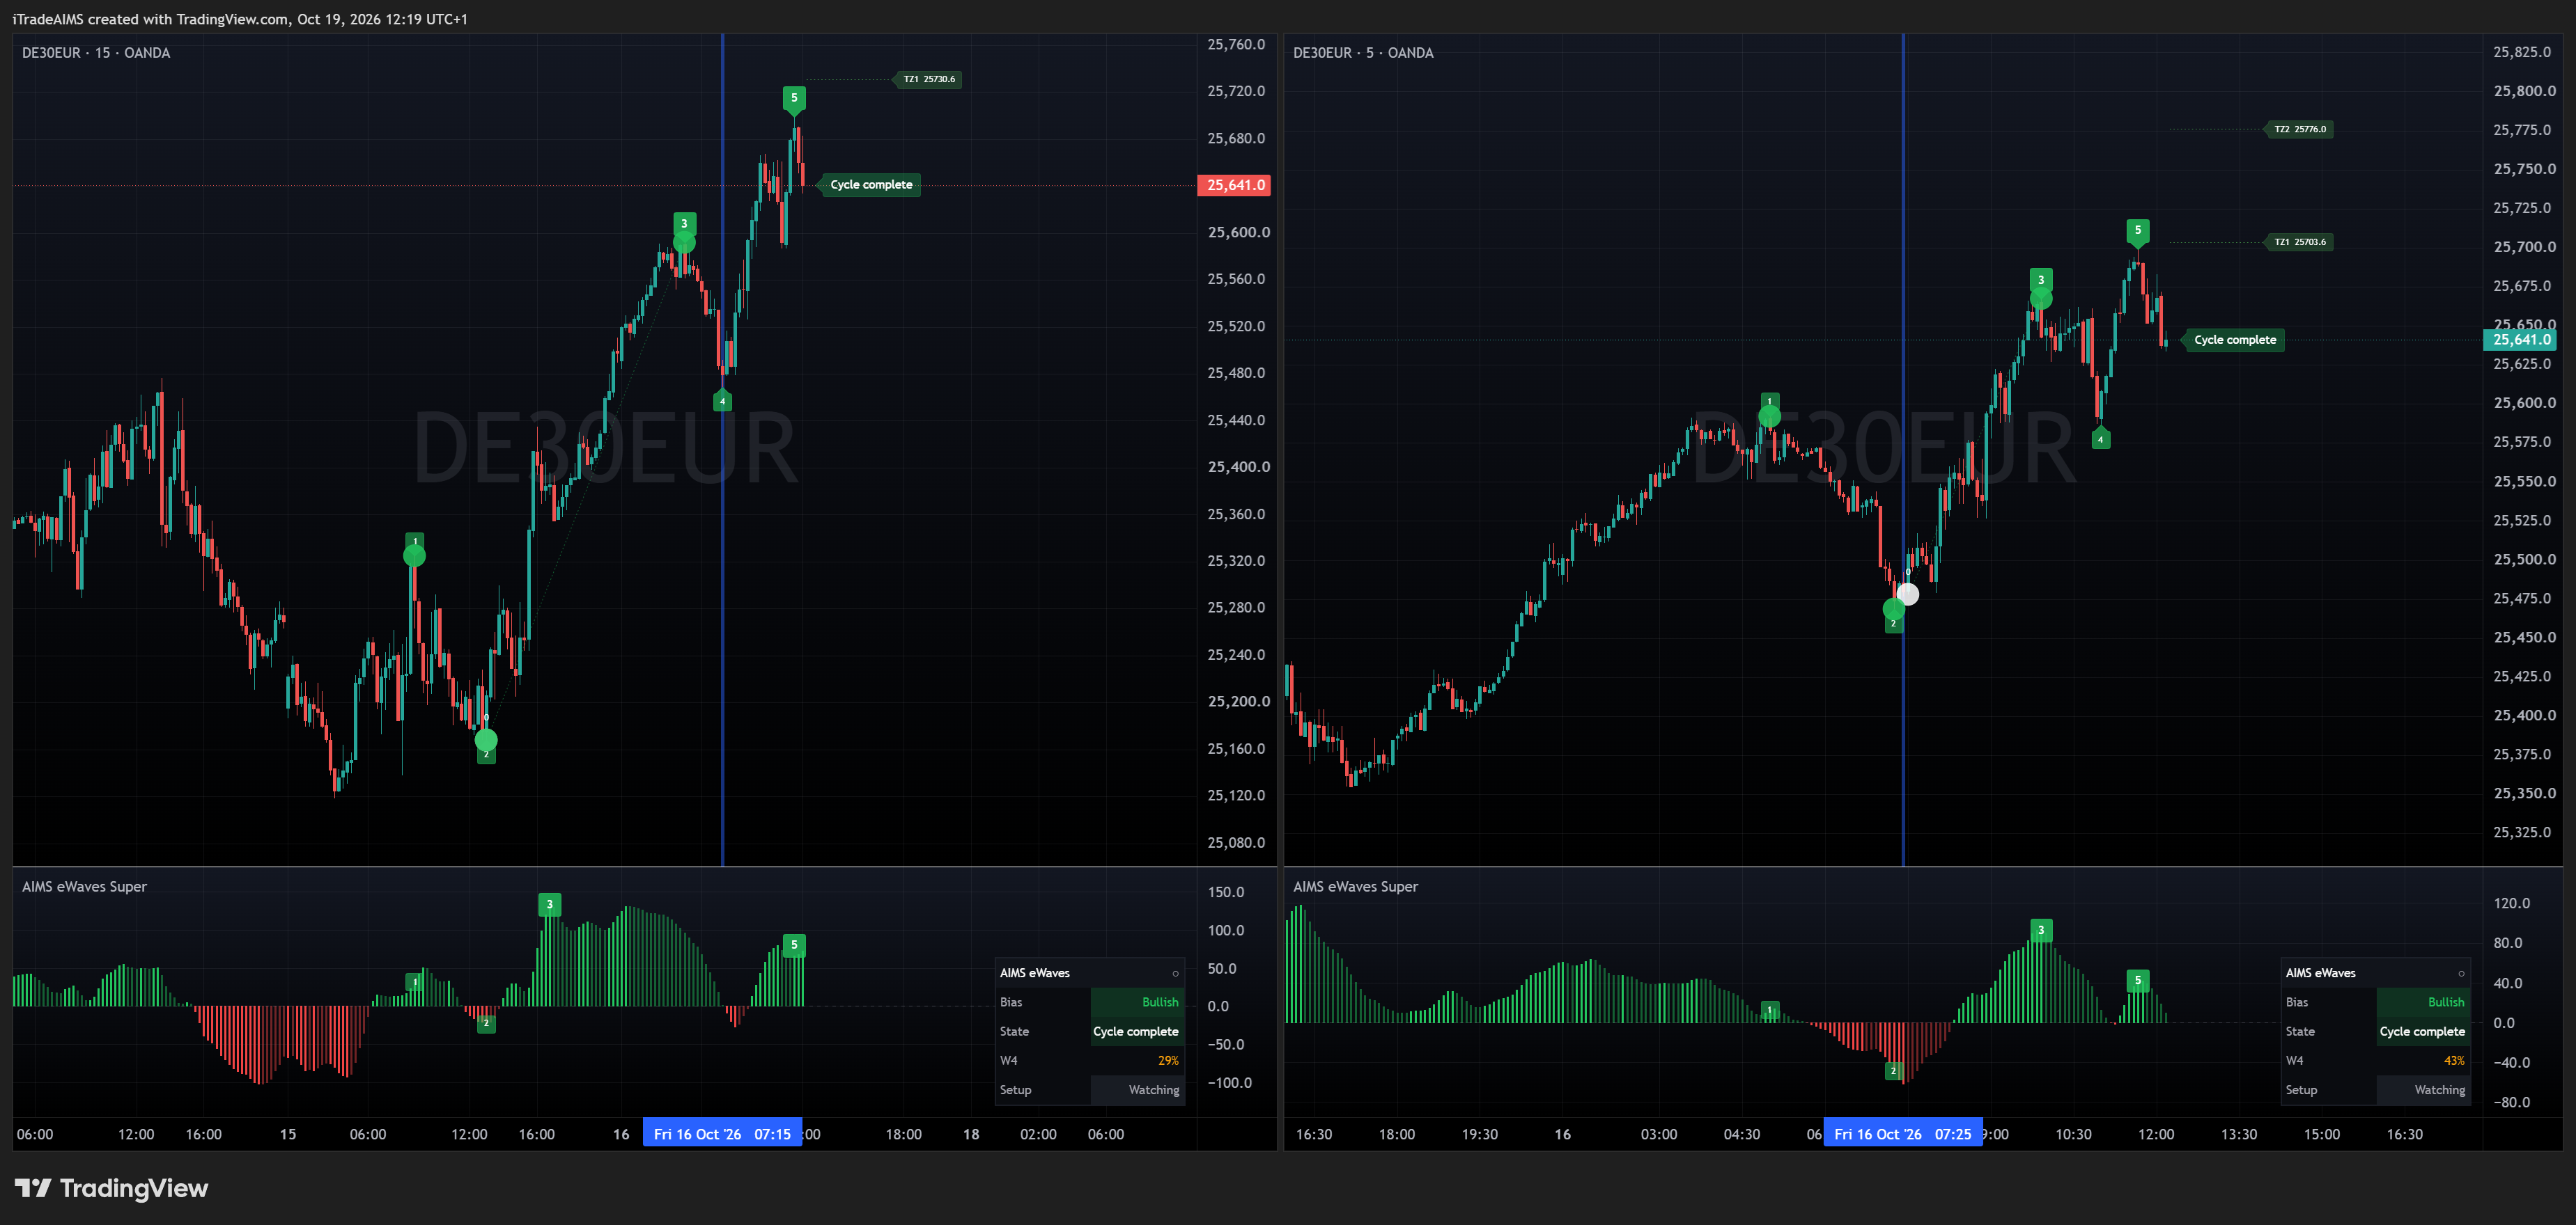The image size is (2576, 1225).
Task: Click Cycle complete state cell in right table
Action: (2423, 1032)
